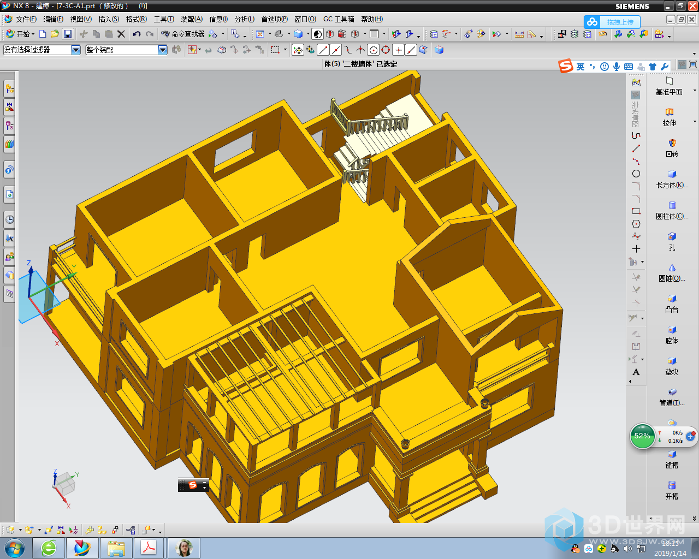Image resolution: width=699 pixels, height=559 pixels.
Task: Open the PDF reader in taskbar
Action: [149, 548]
